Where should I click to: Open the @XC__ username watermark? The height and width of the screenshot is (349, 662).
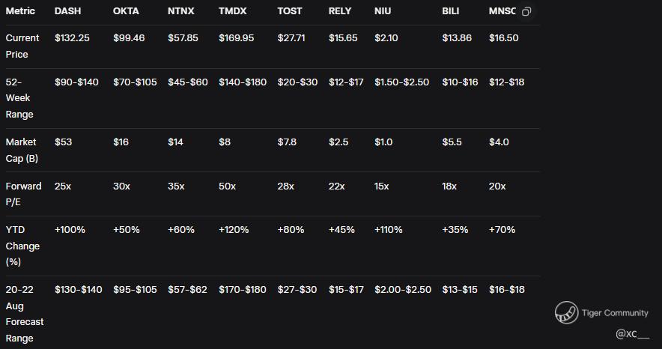coord(632,334)
